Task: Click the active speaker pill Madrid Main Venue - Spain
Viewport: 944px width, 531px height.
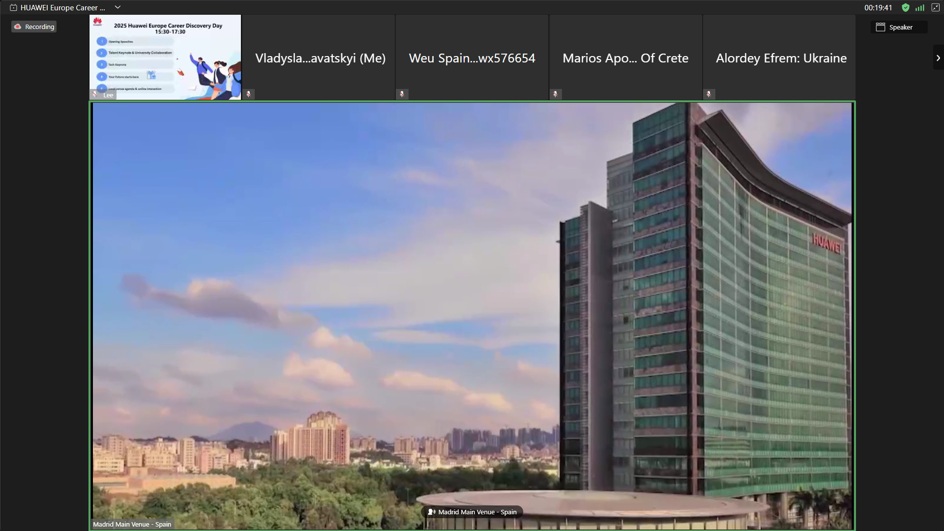Action: pos(472,512)
